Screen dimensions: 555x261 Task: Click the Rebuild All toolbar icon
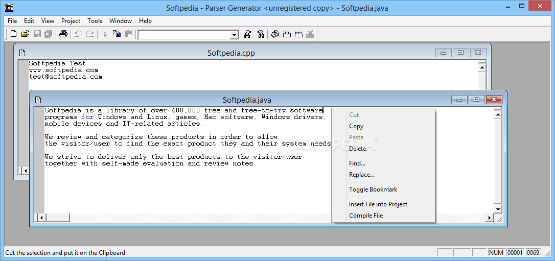299,34
